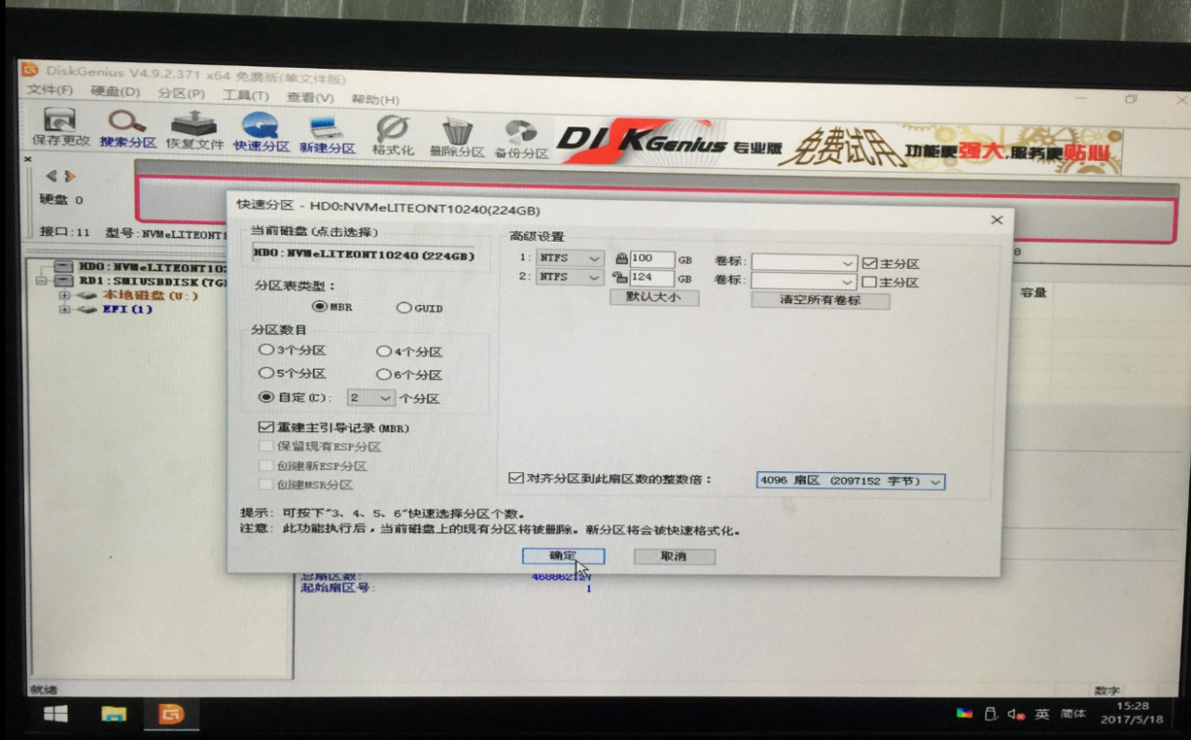The image size is (1191, 740).
Task: Click the 删除分区 (Delete partition) toolbar icon
Action: (457, 138)
